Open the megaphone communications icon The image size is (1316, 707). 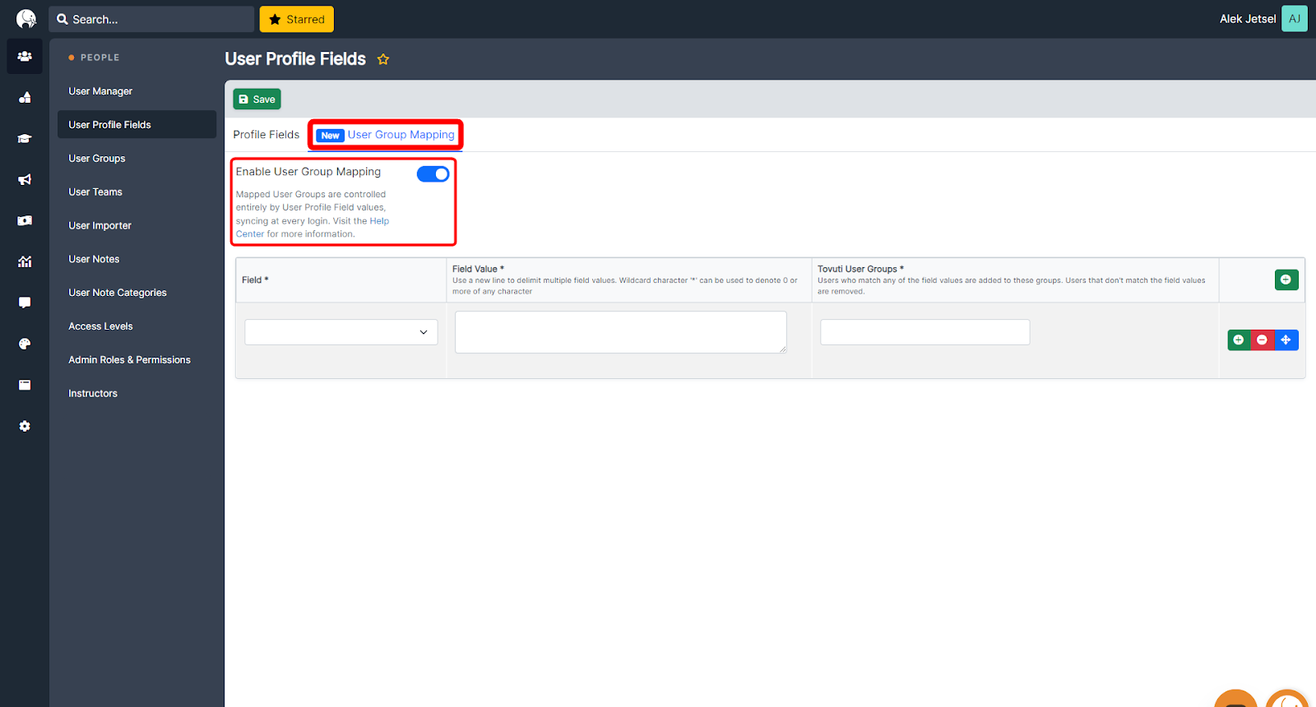[x=25, y=179]
